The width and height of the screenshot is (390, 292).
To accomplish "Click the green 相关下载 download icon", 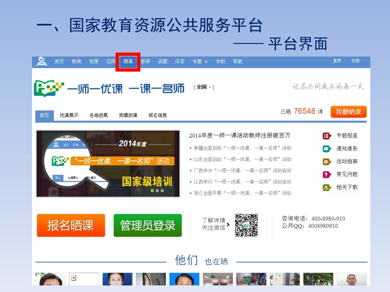I will (327, 188).
